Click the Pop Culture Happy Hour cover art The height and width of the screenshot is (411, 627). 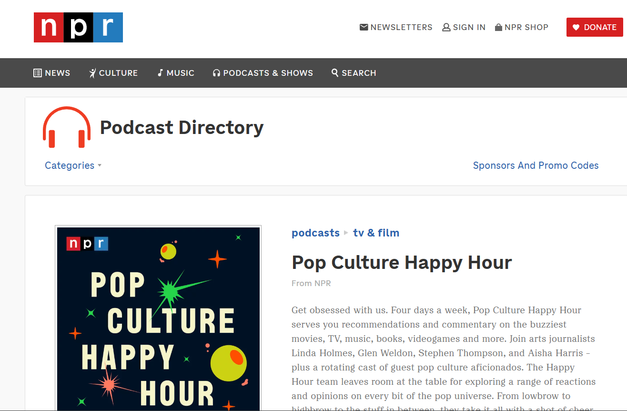point(158,319)
